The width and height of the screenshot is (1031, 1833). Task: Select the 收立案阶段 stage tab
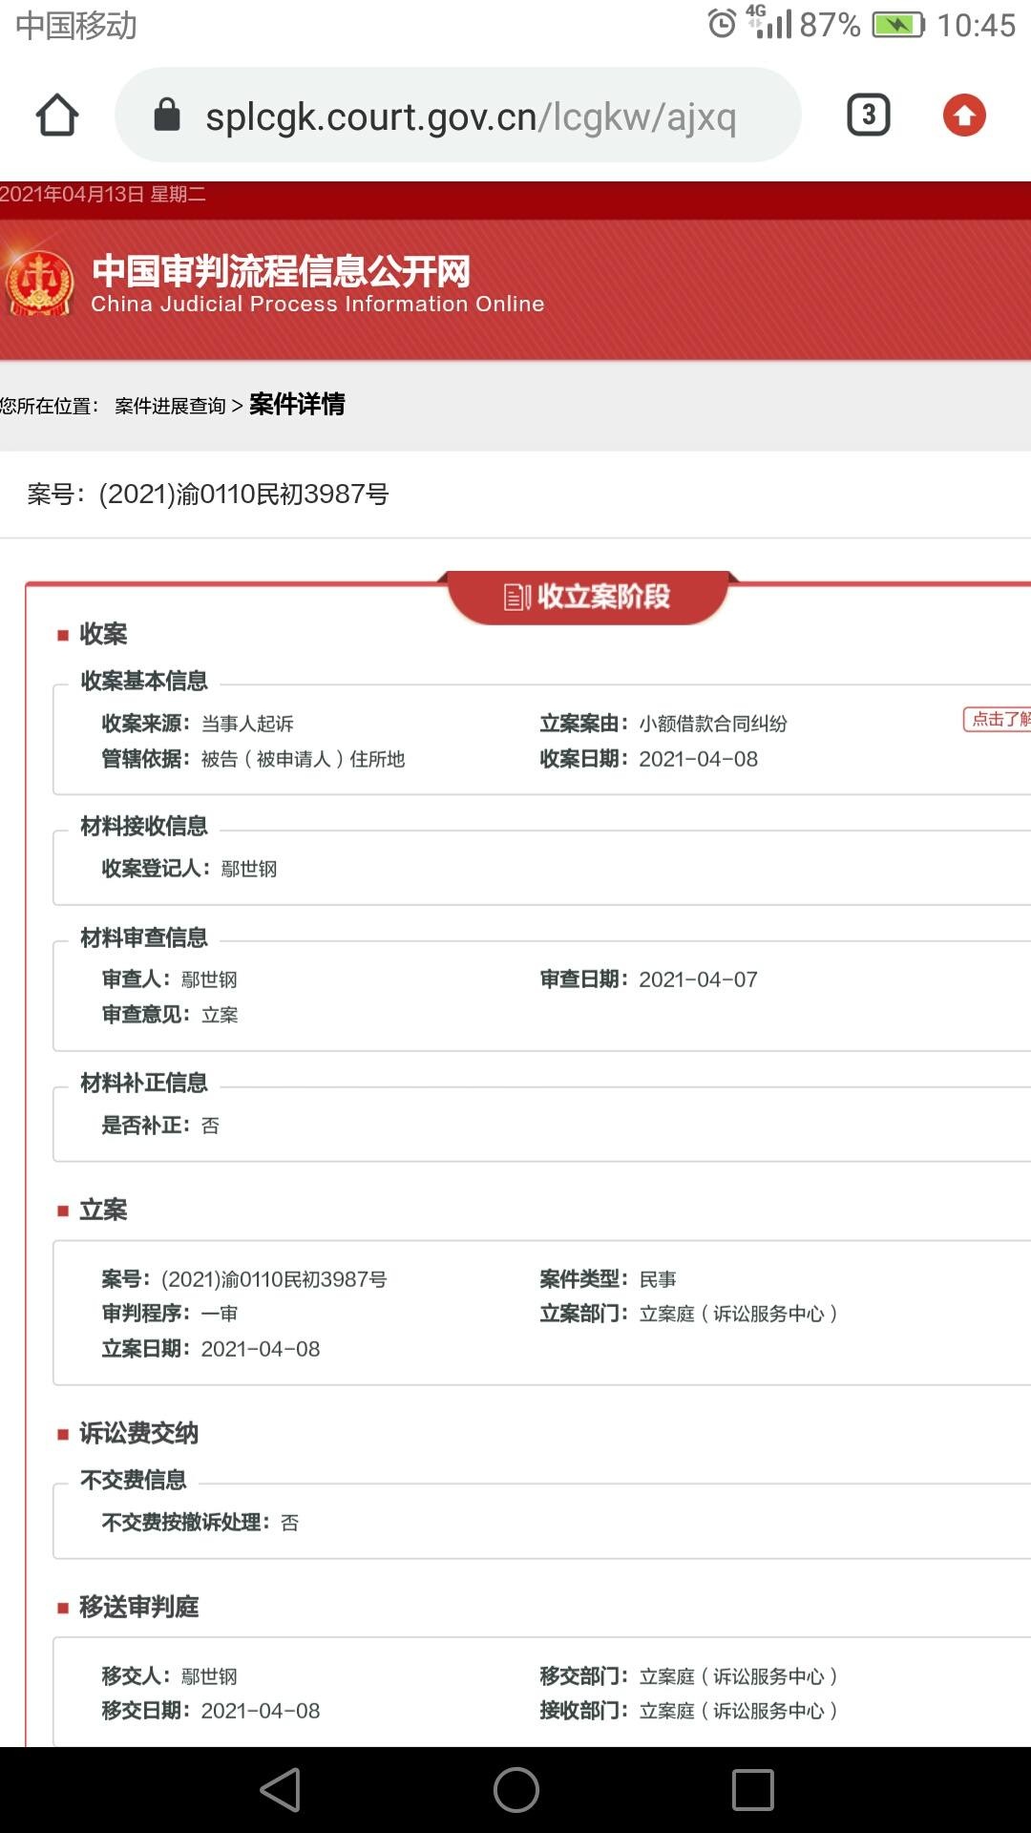click(588, 597)
